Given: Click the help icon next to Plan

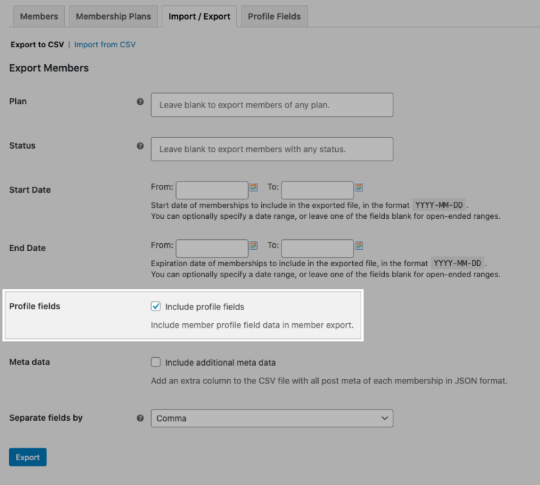Looking at the screenshot, I should coord(140,101).
